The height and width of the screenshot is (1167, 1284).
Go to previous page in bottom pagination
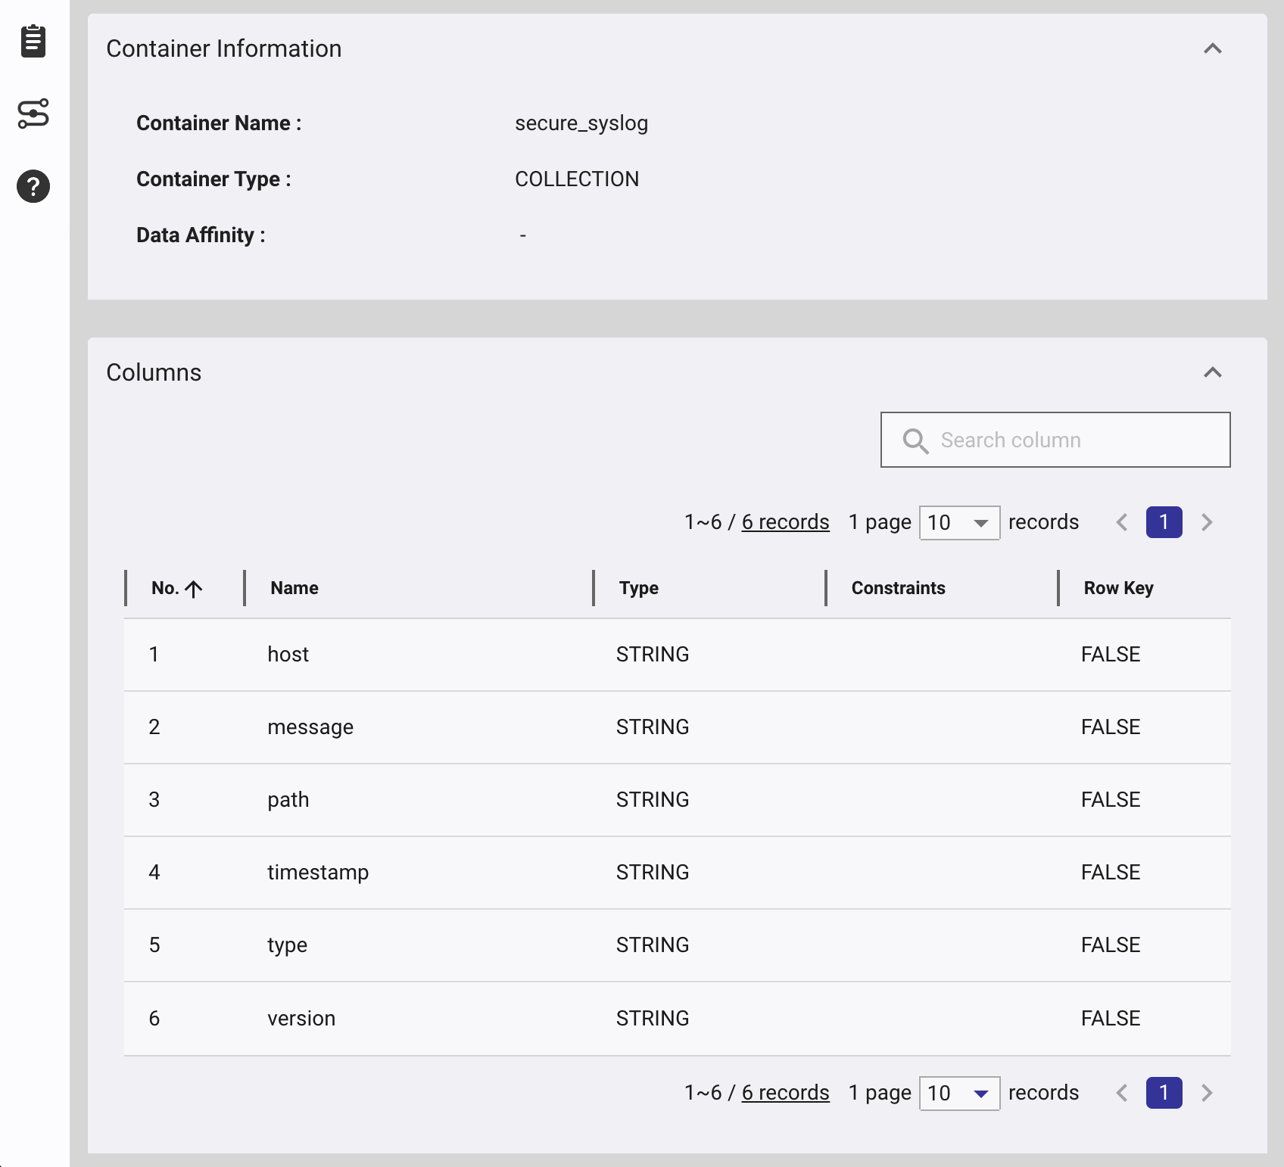(x=1122, y=1093)
